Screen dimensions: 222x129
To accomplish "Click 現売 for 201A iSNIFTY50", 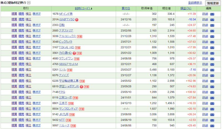I will pos(21,19).
